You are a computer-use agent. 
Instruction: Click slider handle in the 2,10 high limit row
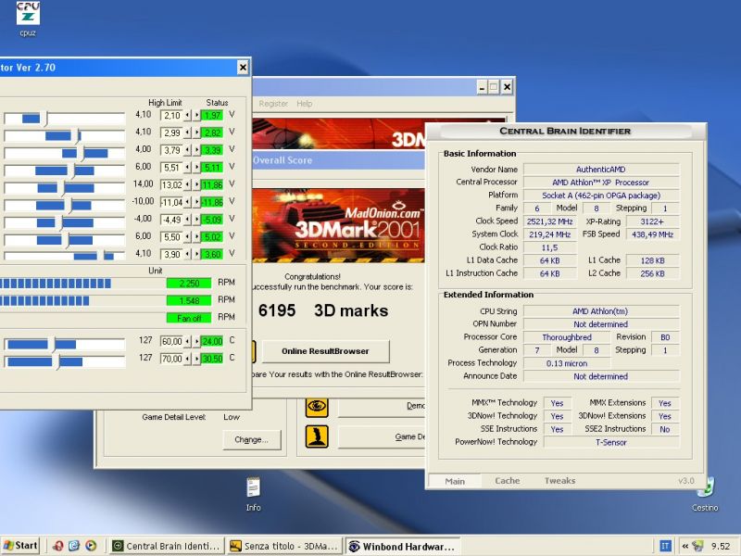[45, 119]
